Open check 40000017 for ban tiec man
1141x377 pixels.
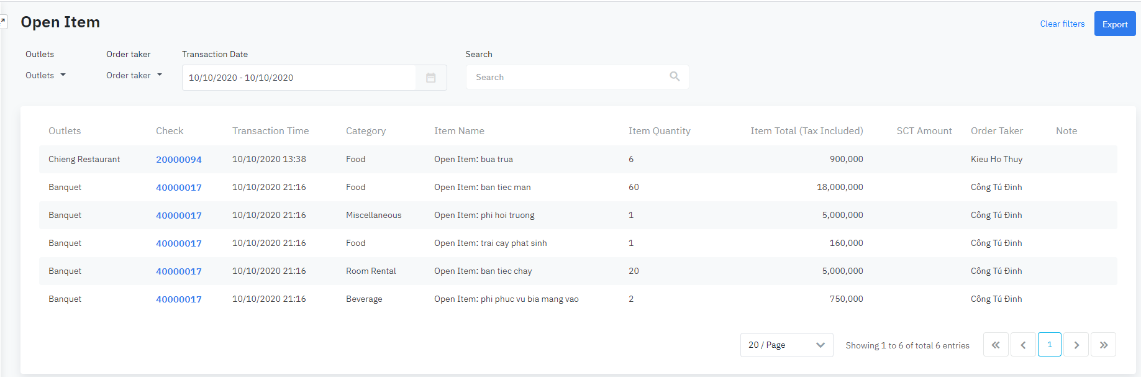[x=179, y=188]
